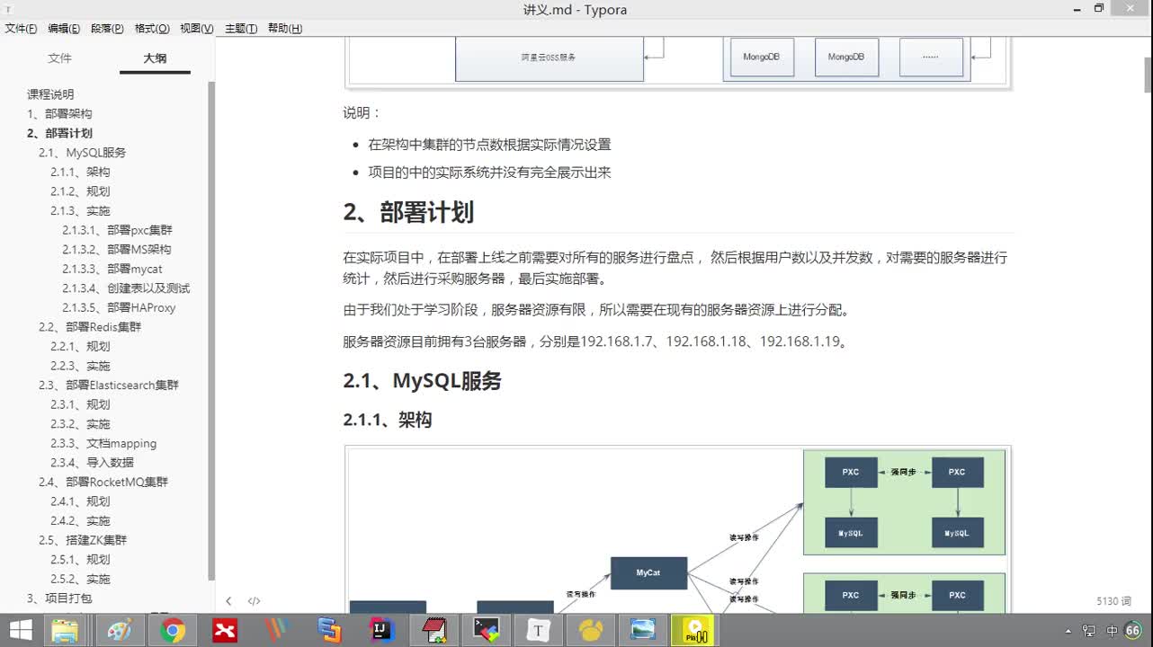Open outline item 2.2.3、实施
The width and height of the screenshot is (1153, 647).
[x=80, y=366]
